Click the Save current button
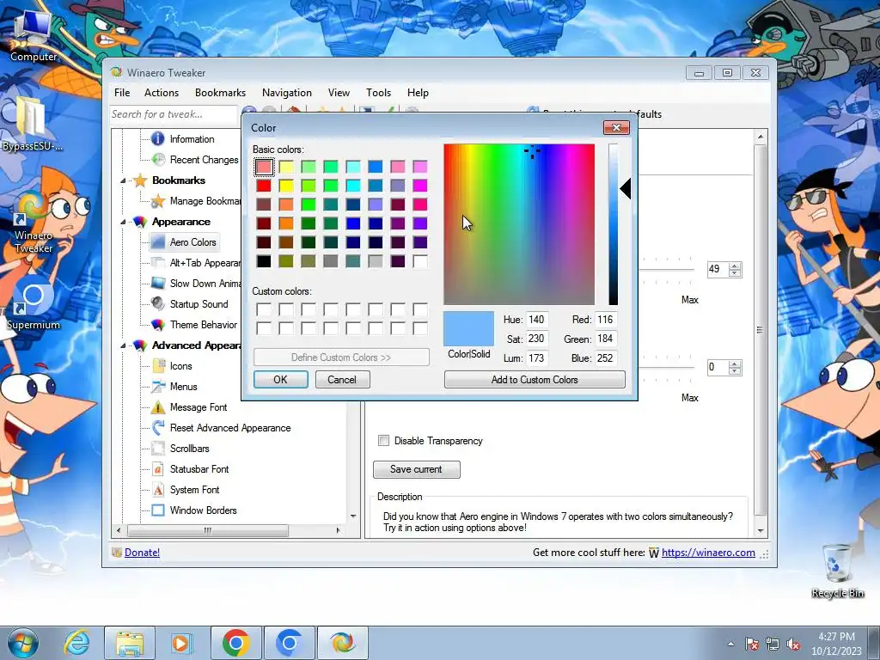The width and height of the screenshot is (880, 660). [417, 469]
